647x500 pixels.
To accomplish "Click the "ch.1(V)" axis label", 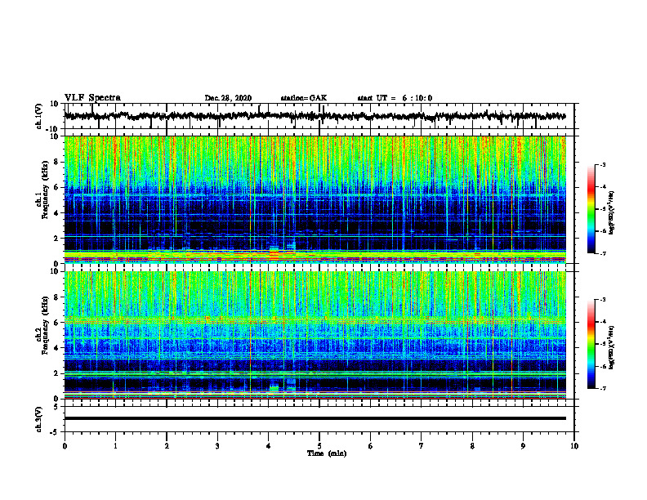I will click(x=40, y=116).
